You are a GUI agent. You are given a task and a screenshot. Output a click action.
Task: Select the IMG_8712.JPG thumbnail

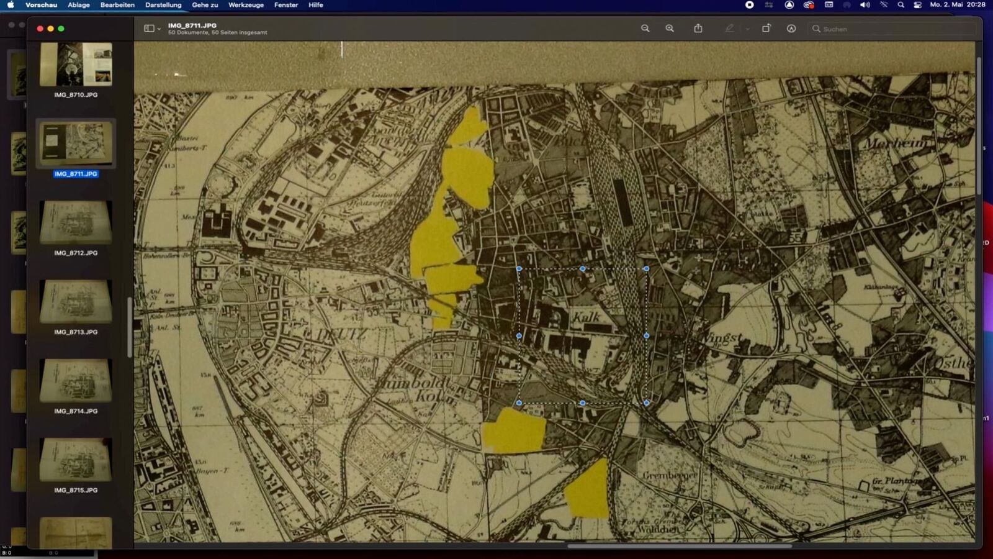pos(76,222)
